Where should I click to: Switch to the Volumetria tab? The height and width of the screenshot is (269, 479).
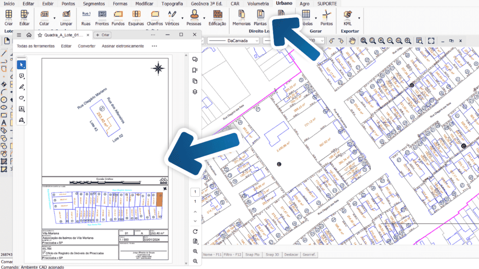[x=258, y=4]
